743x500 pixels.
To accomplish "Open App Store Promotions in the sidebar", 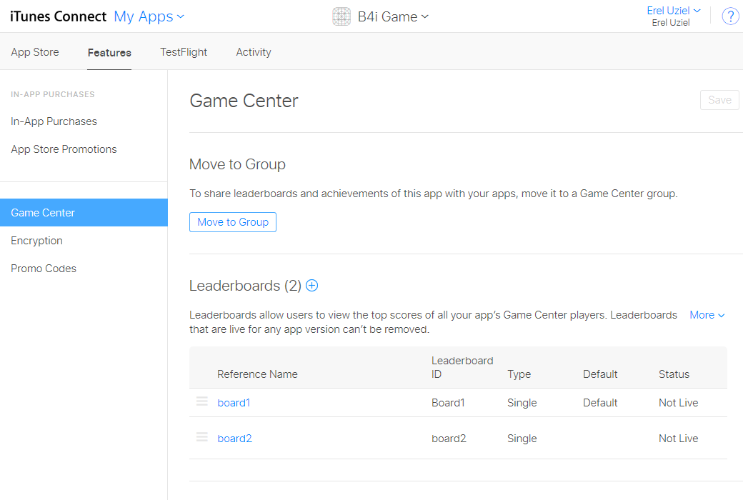I will [64, 149].
